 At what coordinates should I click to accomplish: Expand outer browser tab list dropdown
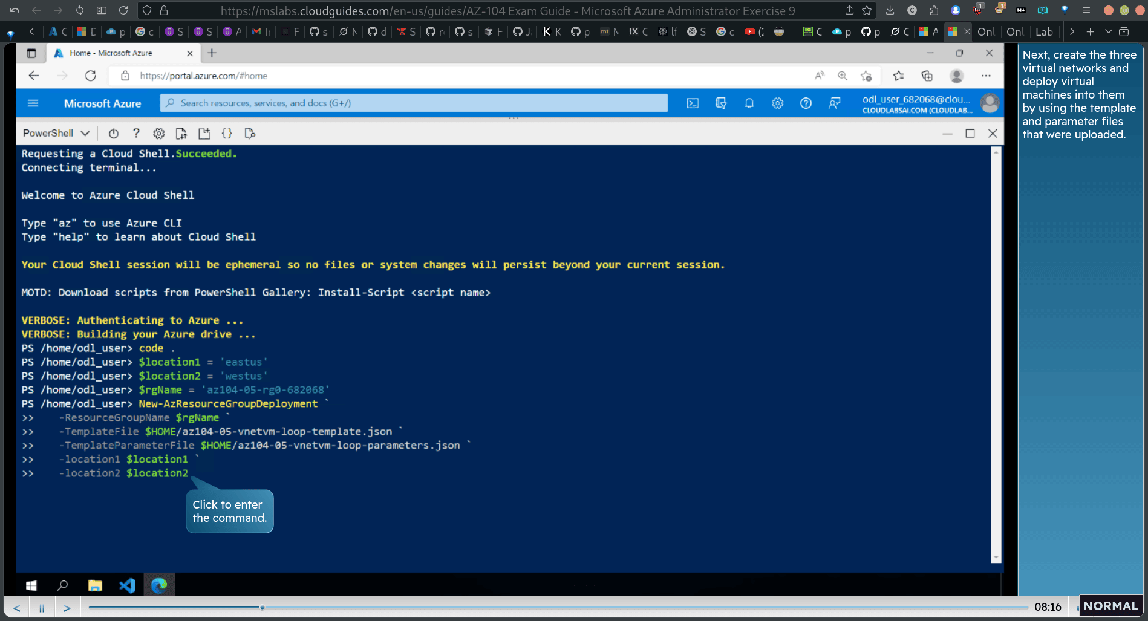1108,31
